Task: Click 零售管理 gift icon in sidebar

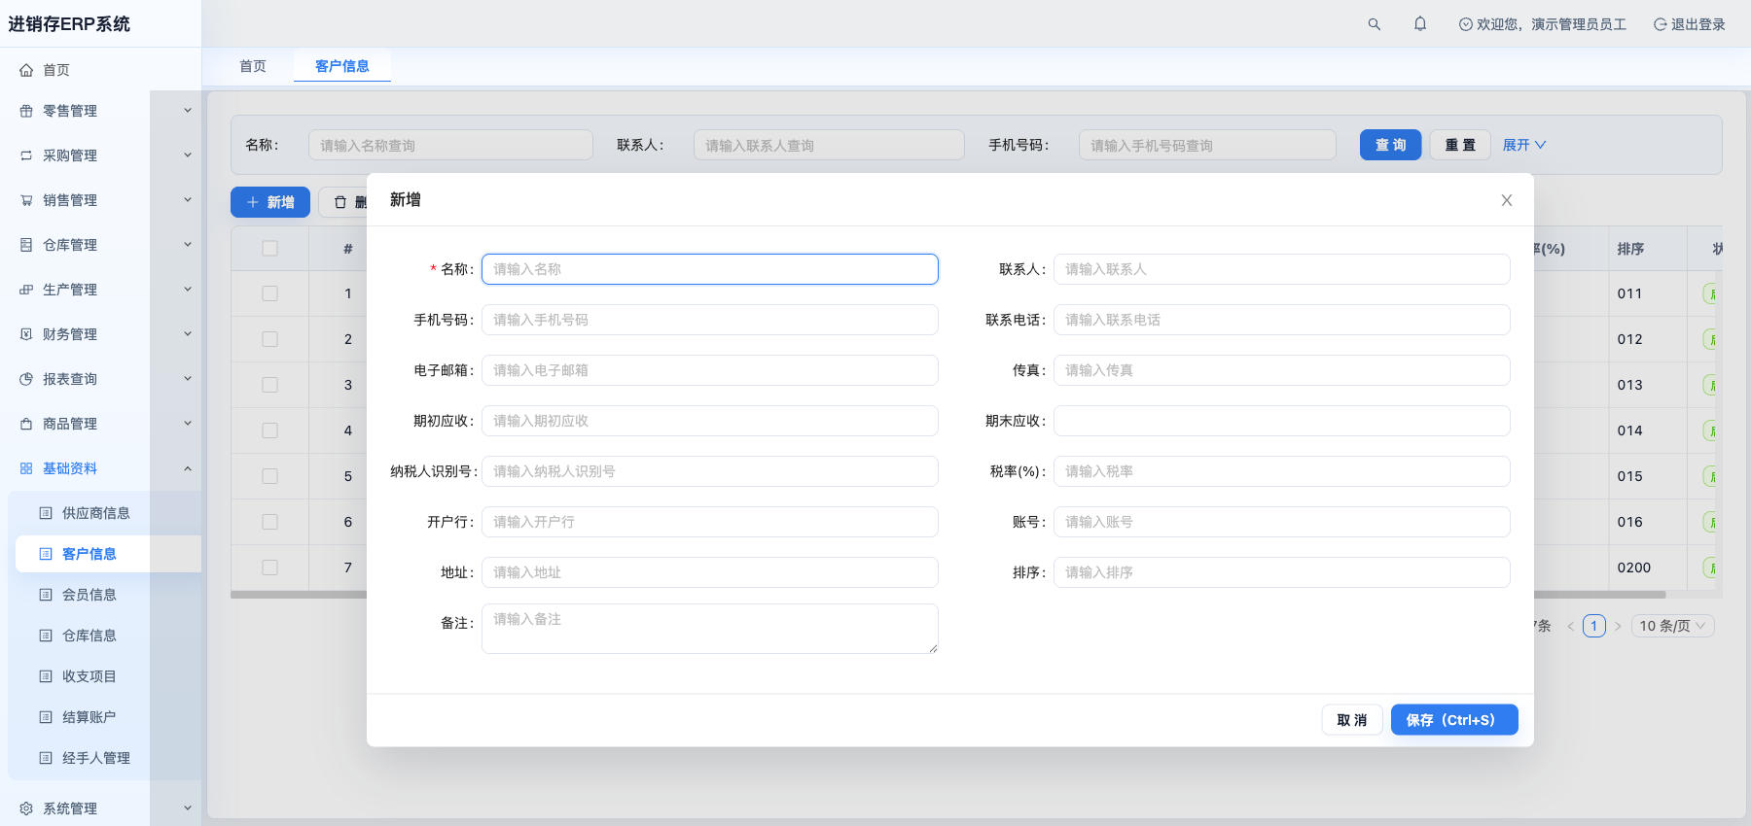Action: point(26,111)
